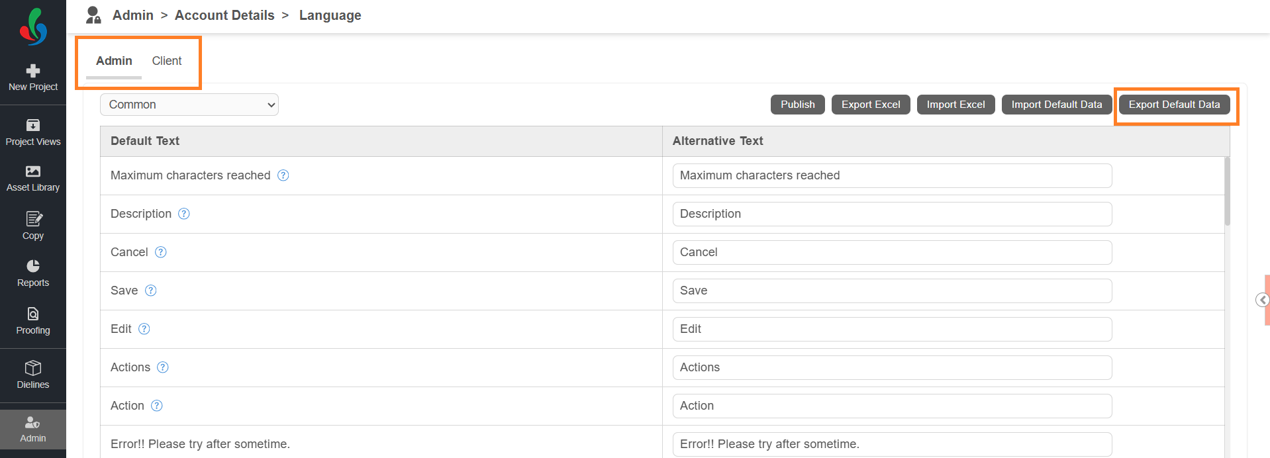Expand the Common category dropdown

(x=189, y=105)
